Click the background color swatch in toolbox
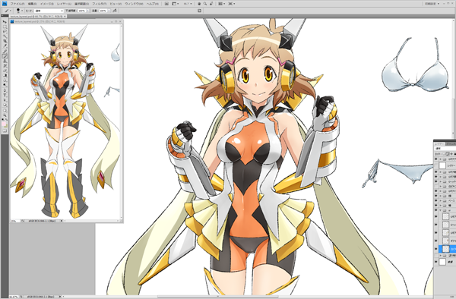This screenshot has width=456, height=299. pyautogui.click(x=6, y=127)
